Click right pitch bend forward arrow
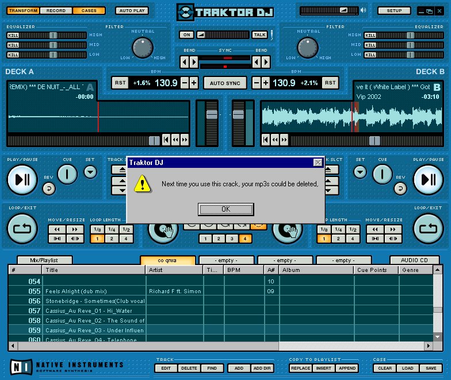The image size is (451, 380). pos(266,62)
